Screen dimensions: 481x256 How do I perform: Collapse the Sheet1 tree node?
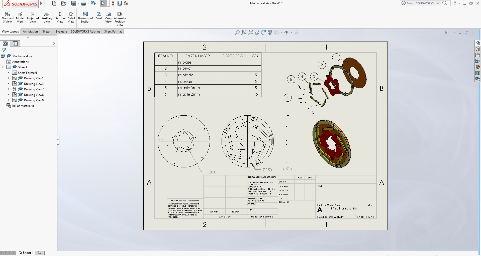[3, 67]
